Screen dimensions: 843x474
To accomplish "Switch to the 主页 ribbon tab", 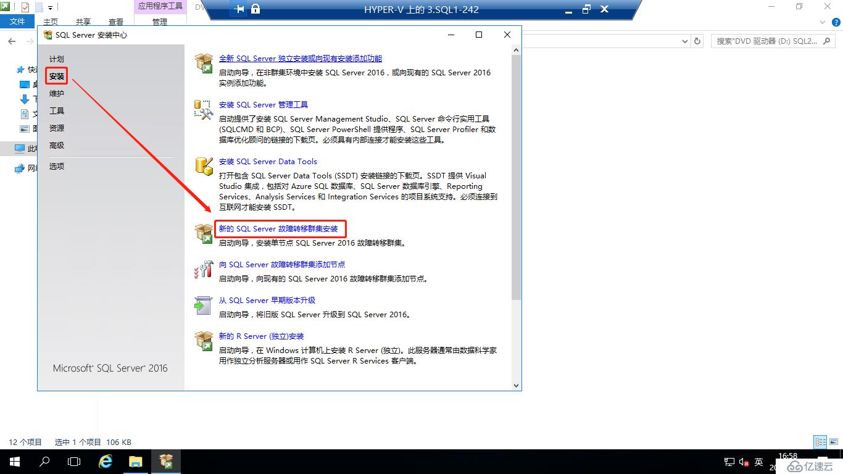I will click(x=51, y=22).
